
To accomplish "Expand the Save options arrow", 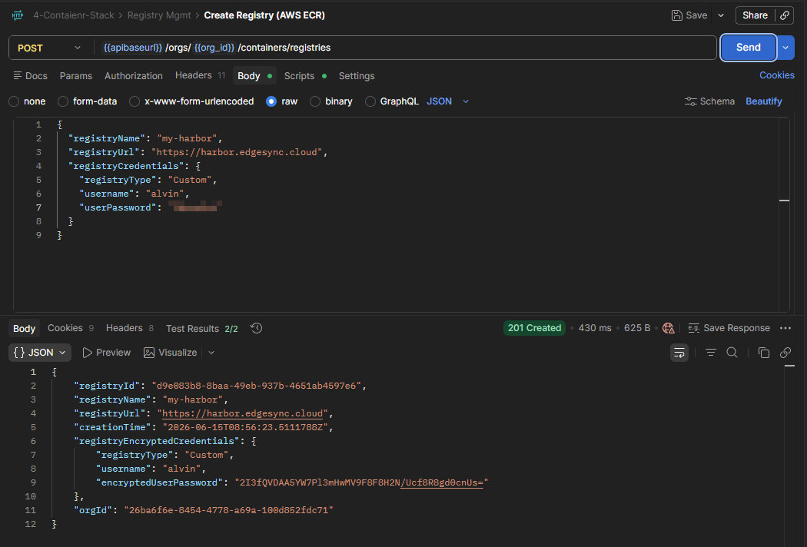I will (721, 15).
